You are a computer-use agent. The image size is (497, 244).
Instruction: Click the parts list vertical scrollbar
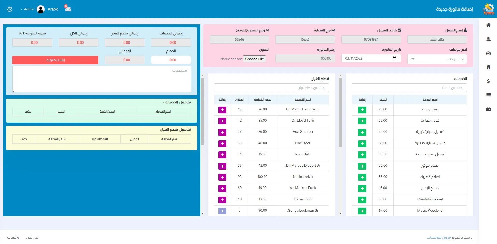click(x=202, y=111)
